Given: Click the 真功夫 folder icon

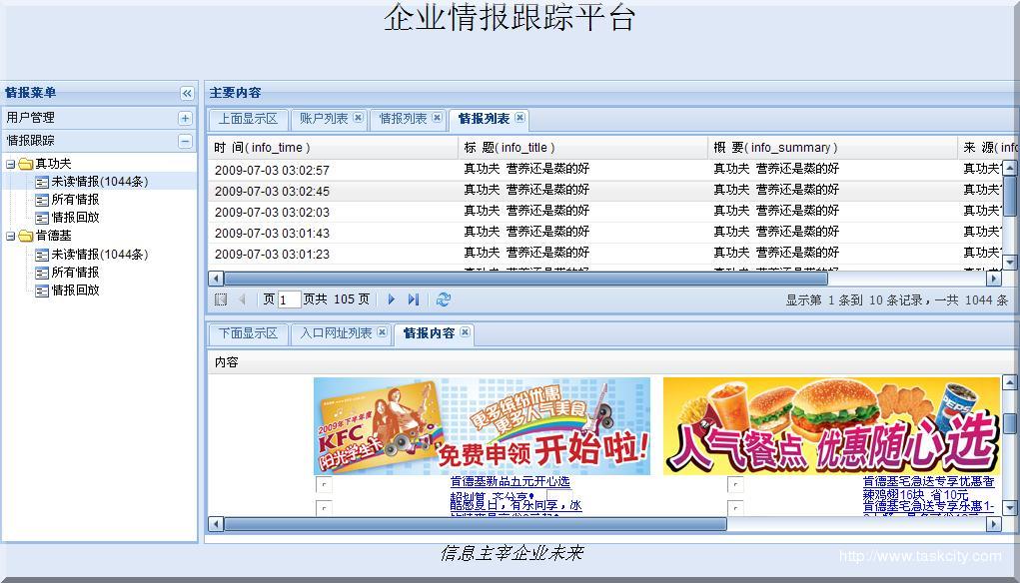Looking at the screenshot, I should (x=25, y=164).
